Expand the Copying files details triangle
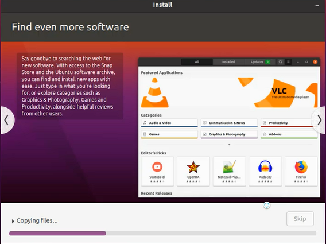Viewport: 326px width, 244px height. [x=13, y=222]
